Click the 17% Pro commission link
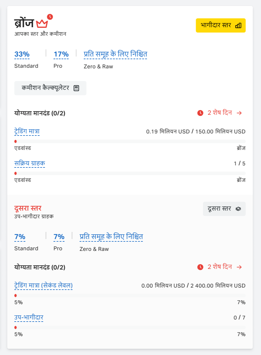Viewport: 261px width, 355px height. (x=61, y=54)
